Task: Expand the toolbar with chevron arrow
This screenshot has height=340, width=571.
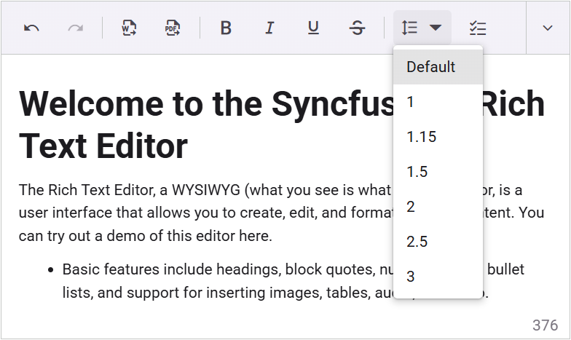Action: click(548, 28)
